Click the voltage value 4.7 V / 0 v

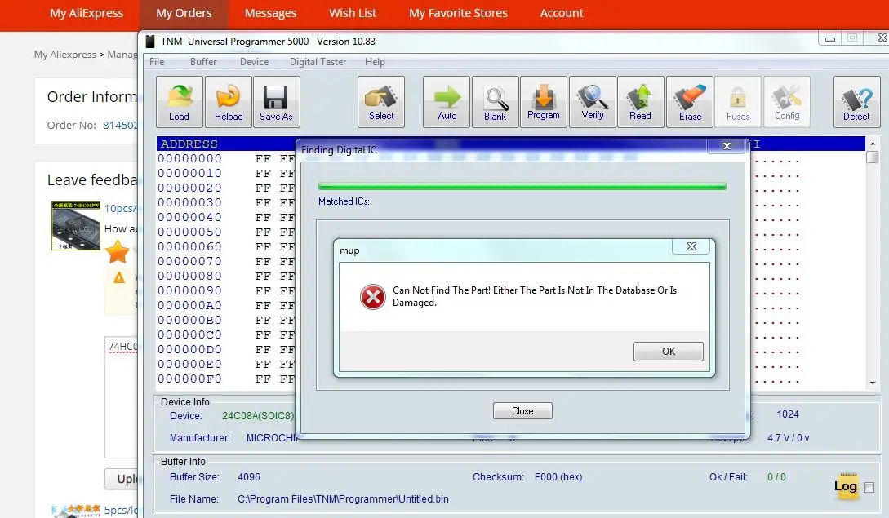point(788,438)
